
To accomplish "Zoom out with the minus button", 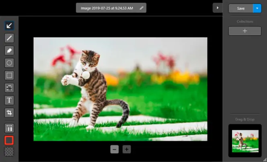I will [x=115, y=149].
